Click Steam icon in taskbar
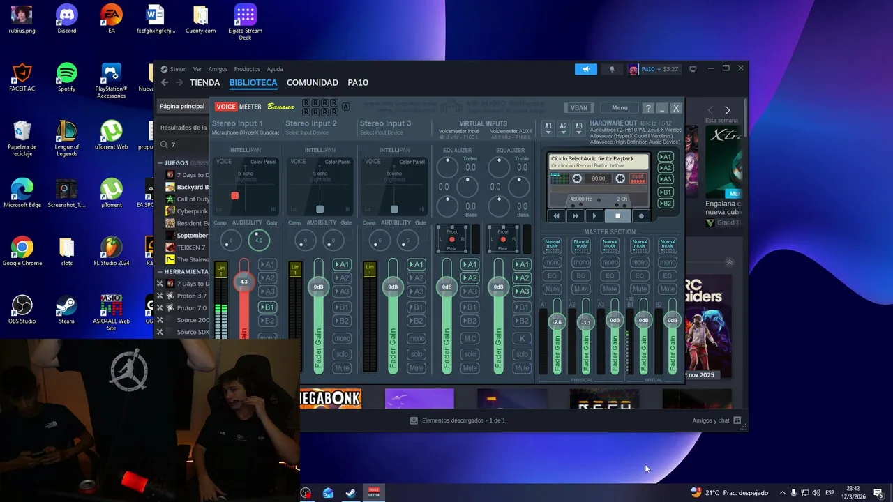The width and height of the screenshot is (893, 502). pyautogui.click(x=351, y=493)
